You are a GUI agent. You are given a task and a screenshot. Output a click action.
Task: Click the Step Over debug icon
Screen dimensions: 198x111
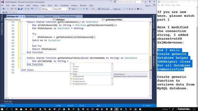87,9
